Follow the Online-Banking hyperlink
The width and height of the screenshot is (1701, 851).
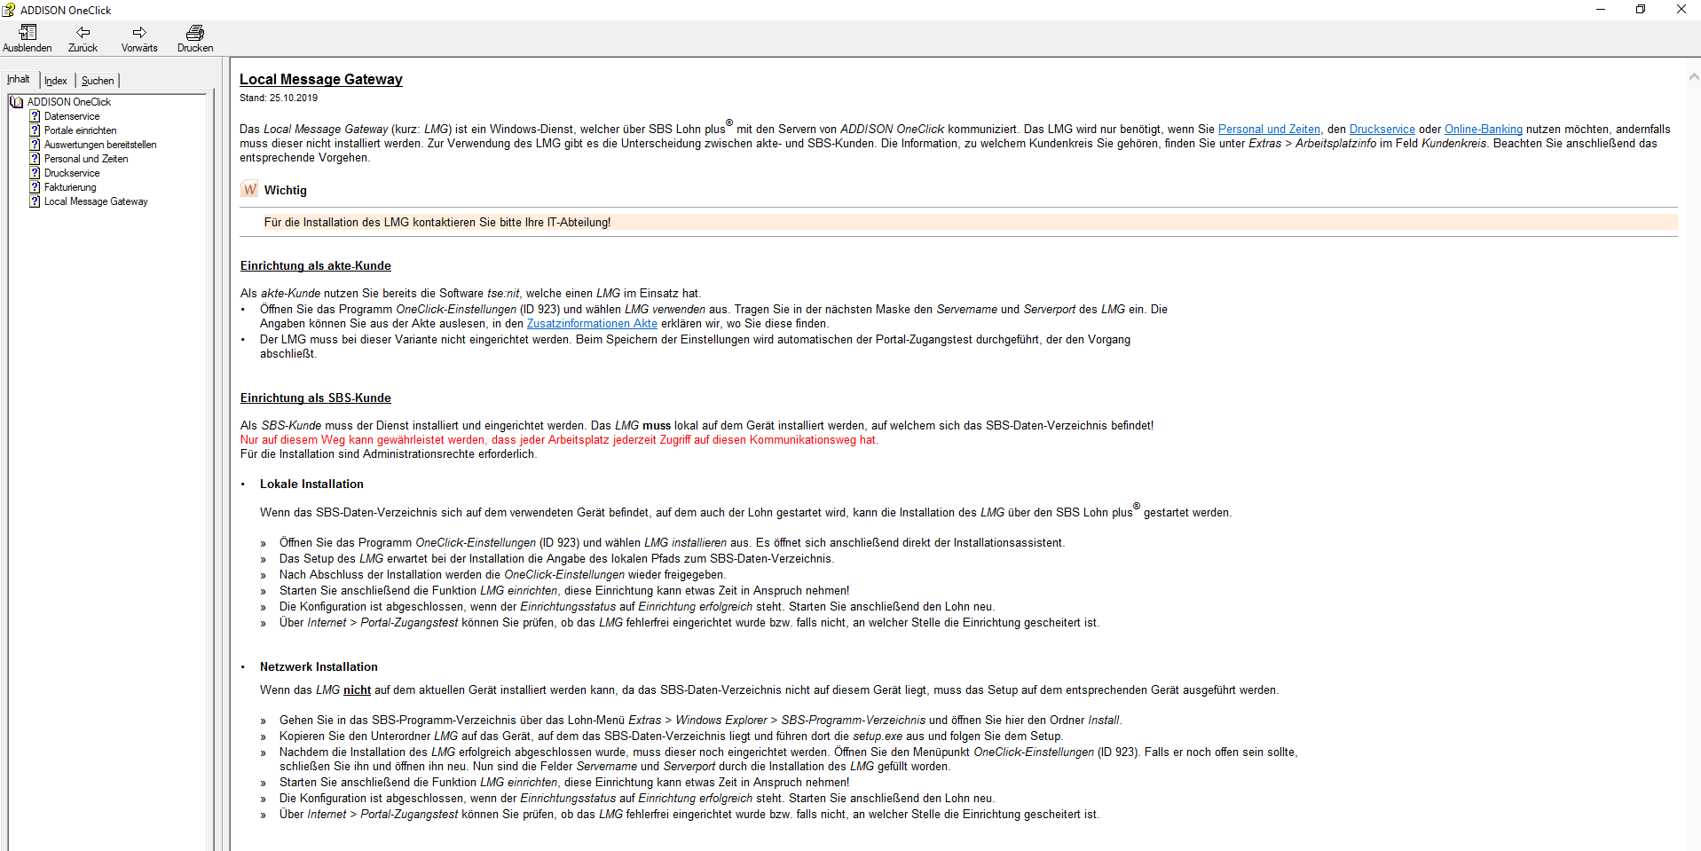[1483, 130]
